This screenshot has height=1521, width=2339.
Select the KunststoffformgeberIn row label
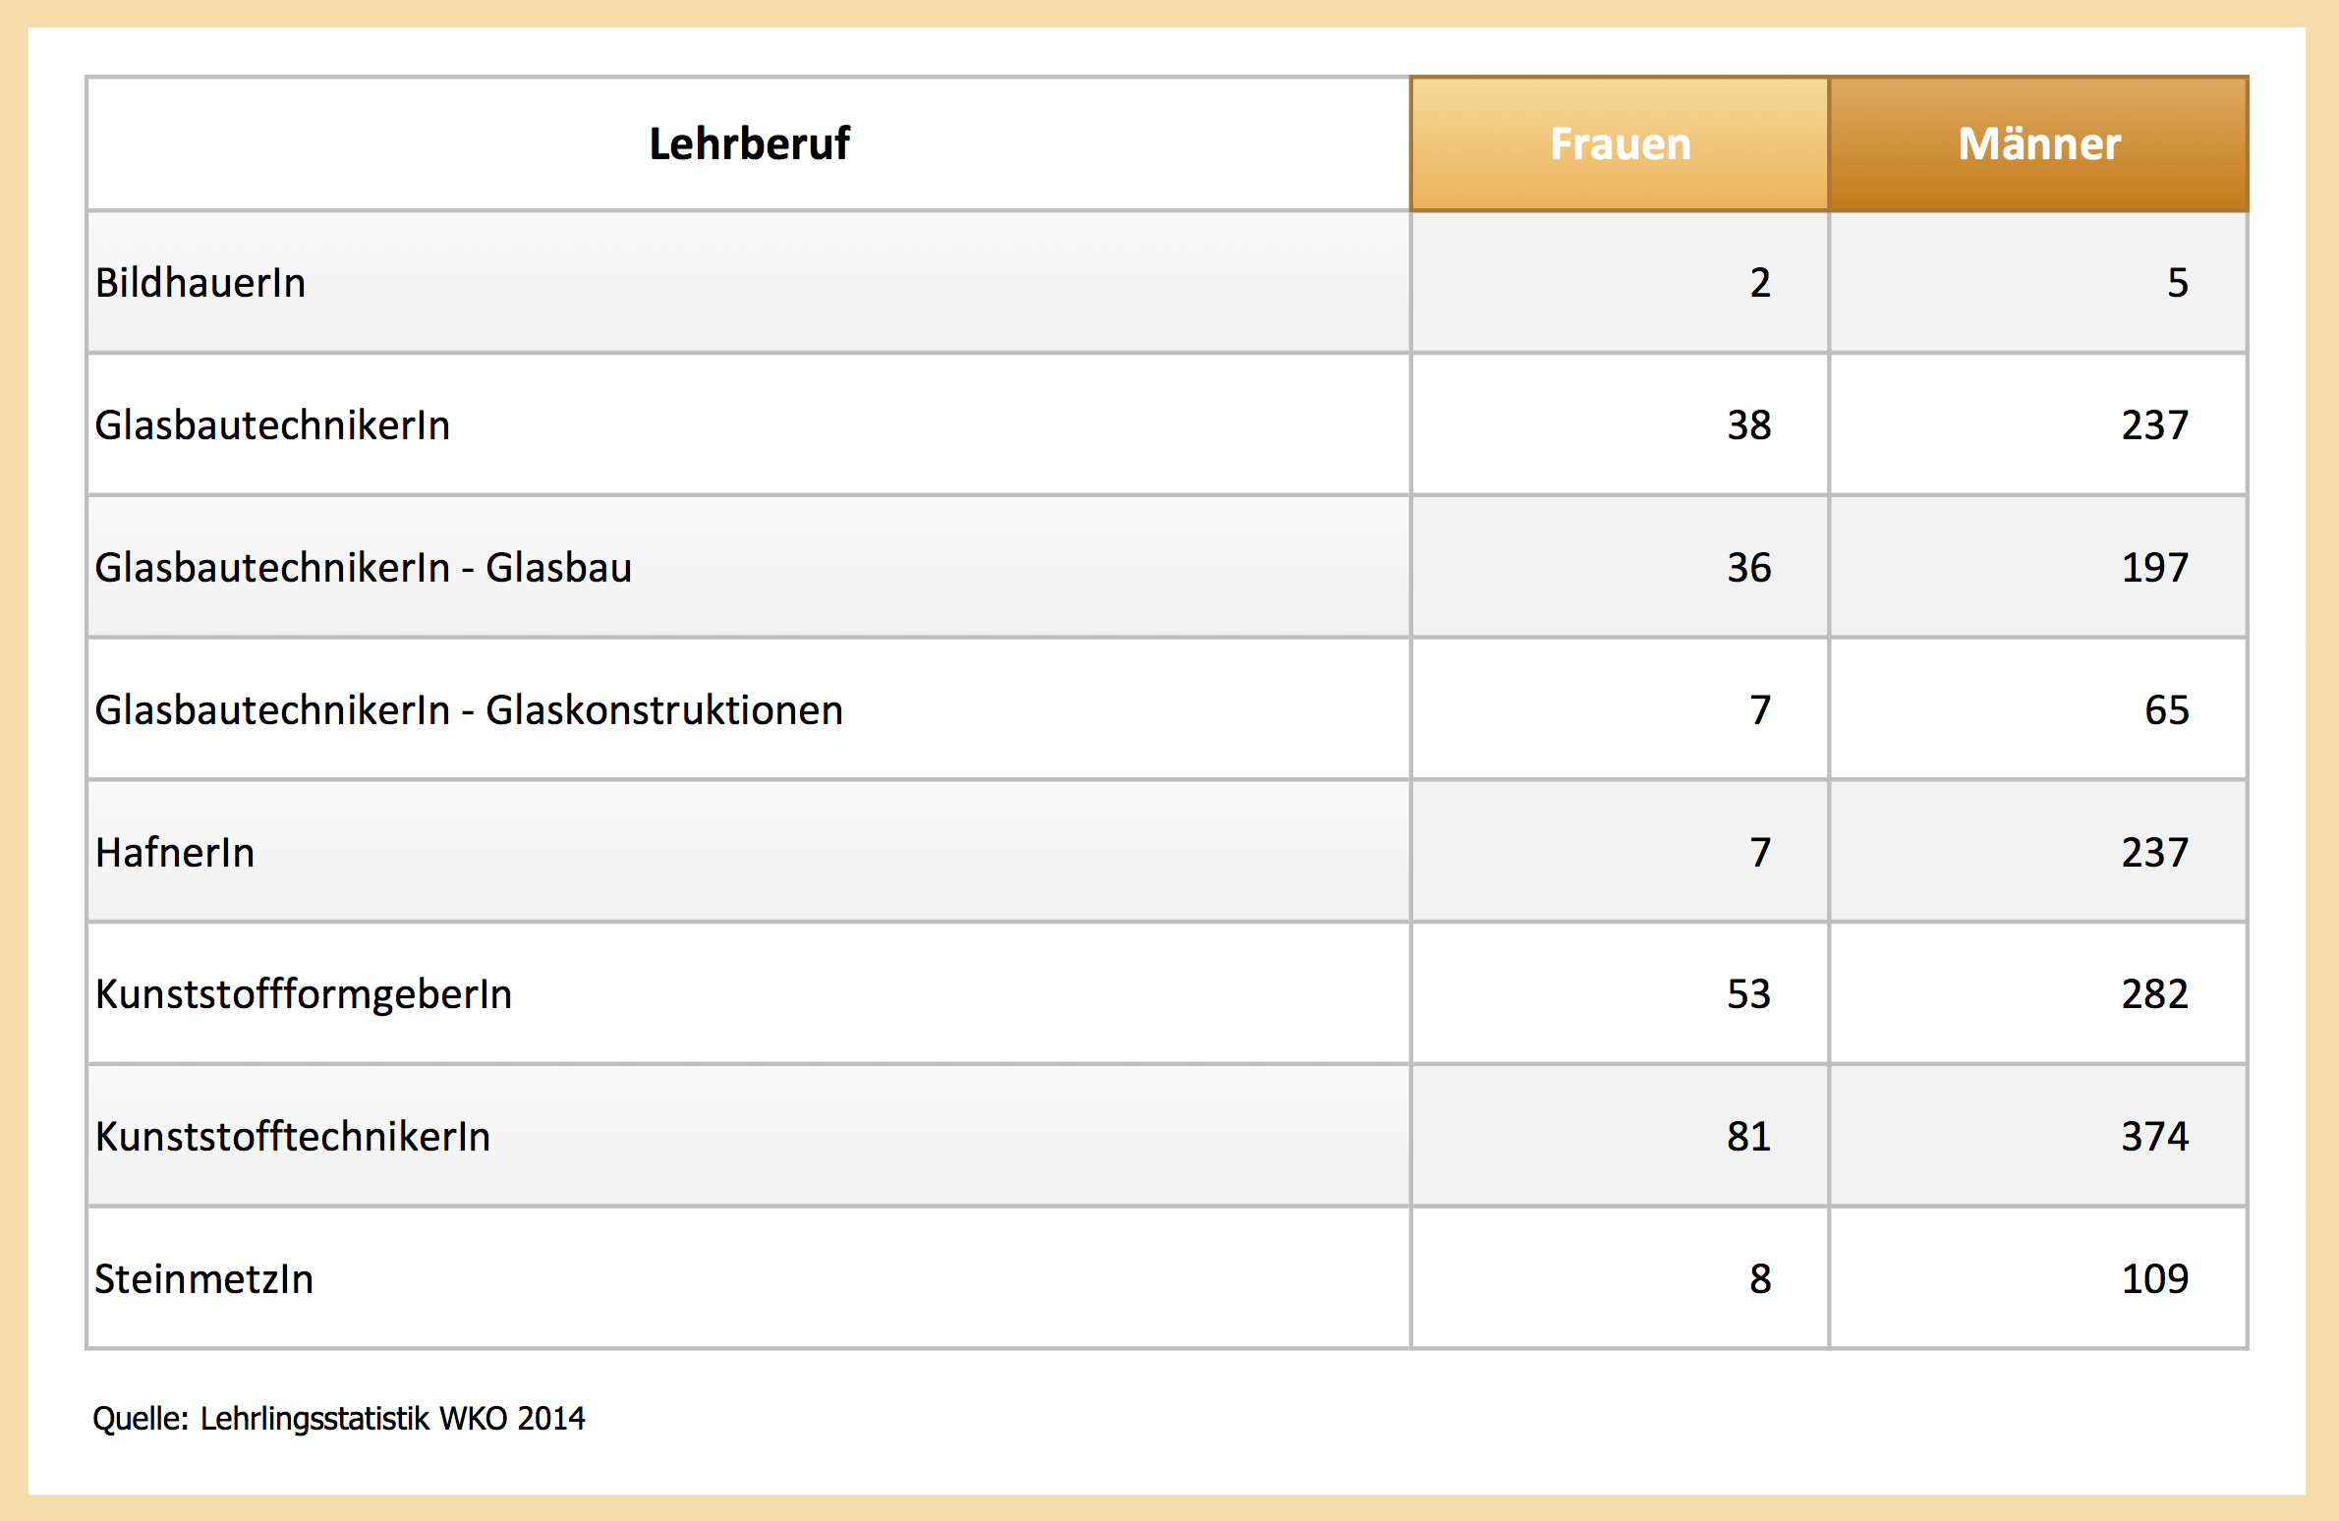(x=304, y=994)
